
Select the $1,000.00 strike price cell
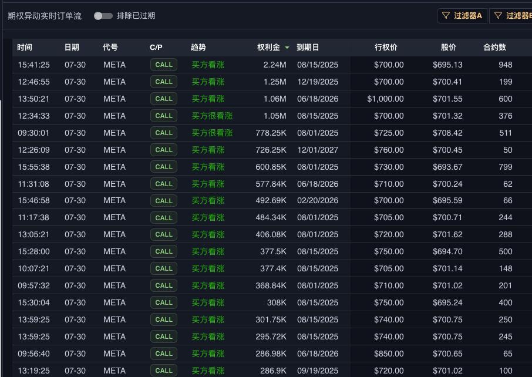click(385, 99)
